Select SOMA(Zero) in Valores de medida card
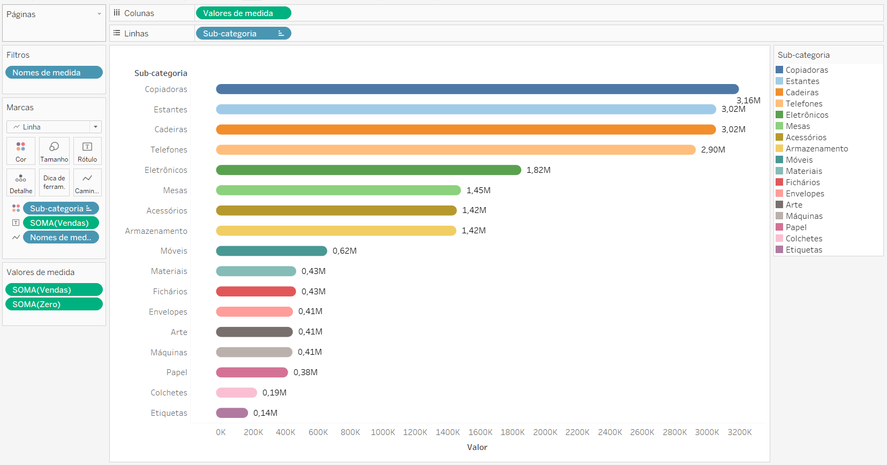The image size is (887, 465). click(54, 304)
